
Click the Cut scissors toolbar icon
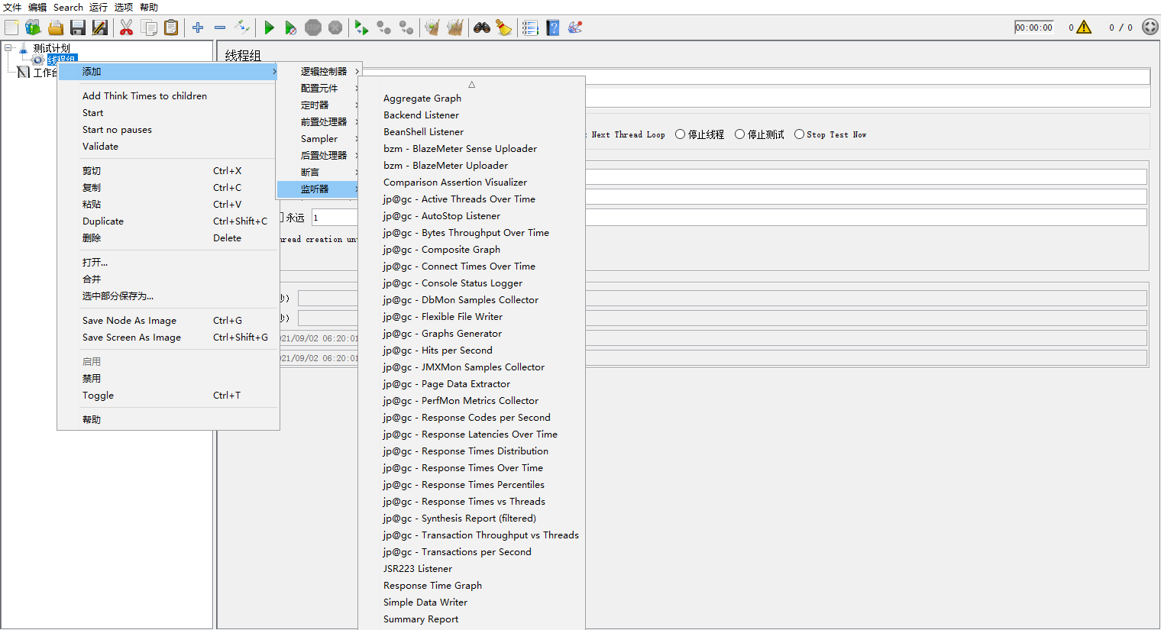(x=127, y=27)
